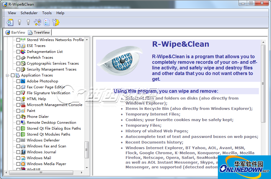Click the Adobe Photoshop Ps icon
The width and height of the screenshot is (271, 179).
(23, 81)
